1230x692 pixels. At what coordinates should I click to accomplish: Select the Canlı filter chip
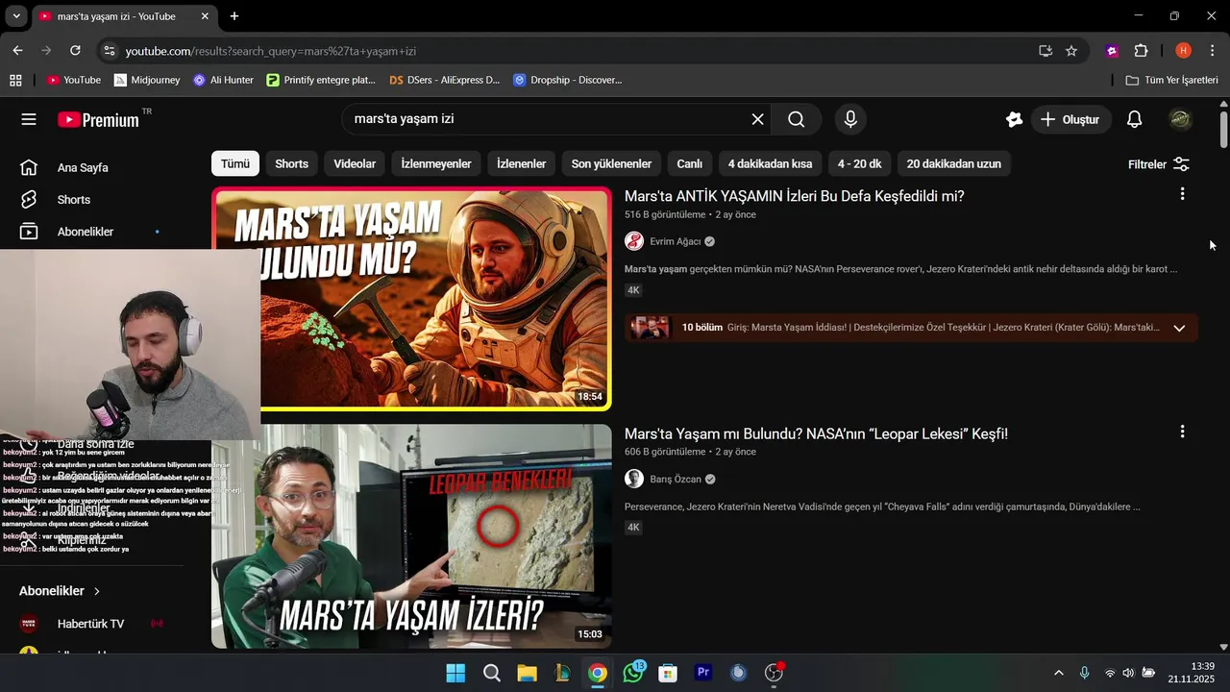point(690,164)
